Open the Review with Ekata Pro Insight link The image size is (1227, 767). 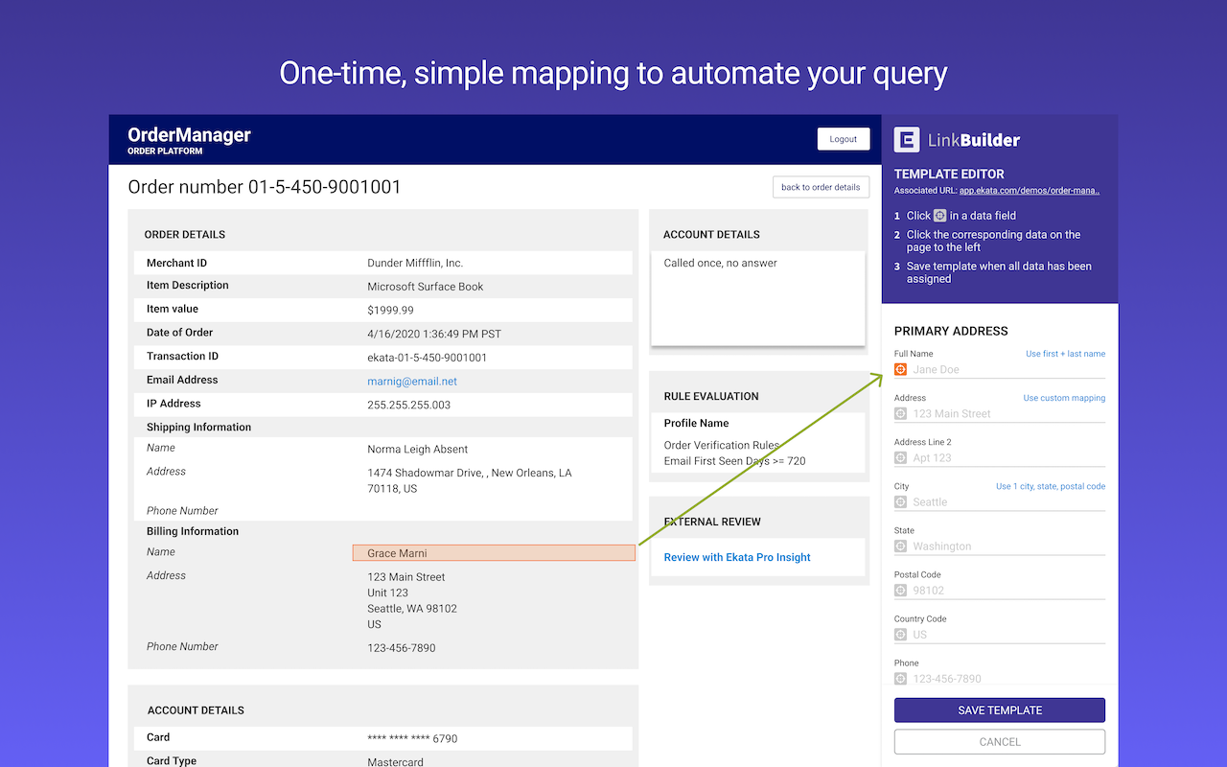[736, 557]
